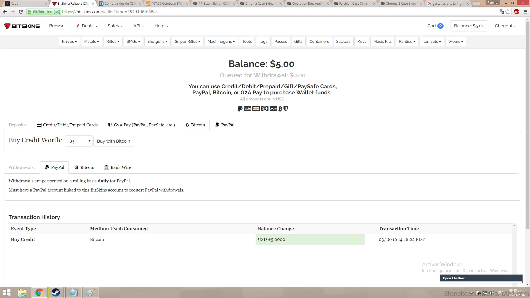530x298 pixels.
Task: Open Steam from the taskbar
Action: pyautogui.click(x=56, y=292)
